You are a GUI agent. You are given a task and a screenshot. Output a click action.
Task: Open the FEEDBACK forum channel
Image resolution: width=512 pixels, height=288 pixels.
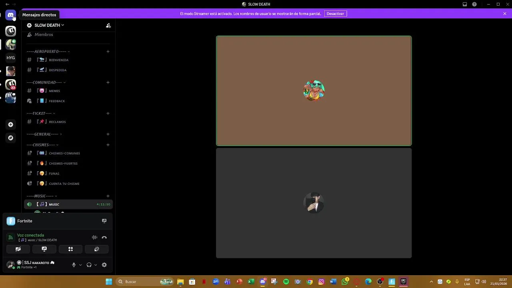(x=68, y=101)
